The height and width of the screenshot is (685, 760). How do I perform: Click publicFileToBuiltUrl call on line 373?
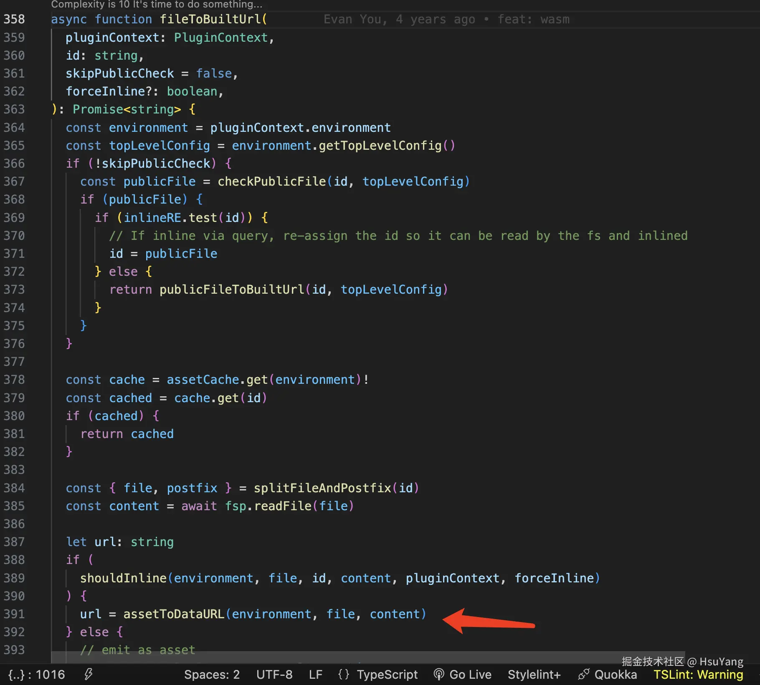coord(232,290)
